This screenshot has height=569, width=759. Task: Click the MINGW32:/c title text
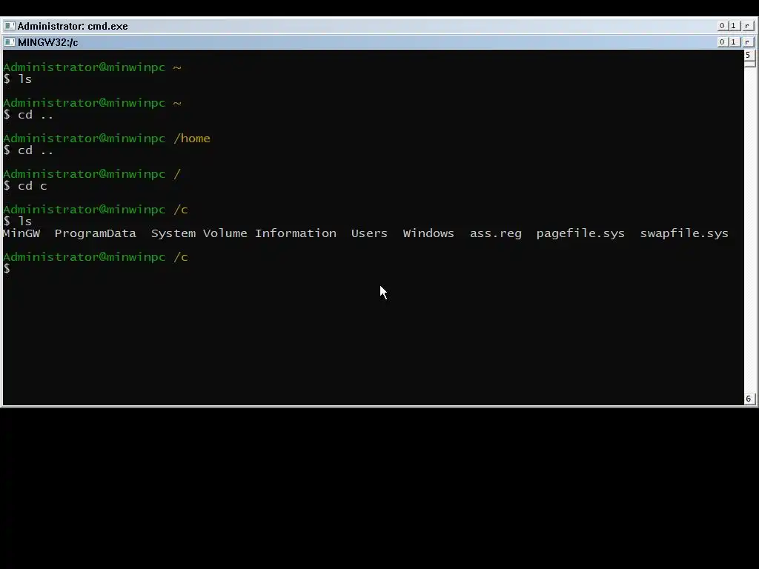click(x=48, y=42)
